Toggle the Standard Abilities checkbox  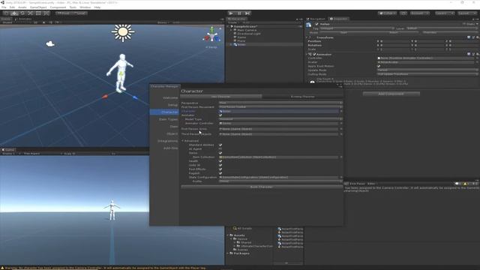(220, 145)
